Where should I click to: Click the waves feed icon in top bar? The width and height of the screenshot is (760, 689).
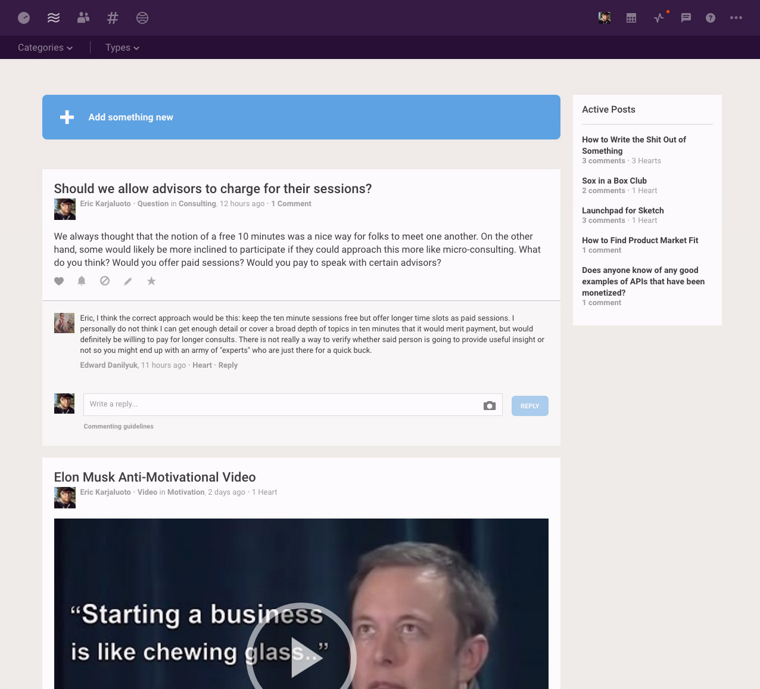click(x=54, y=18)
